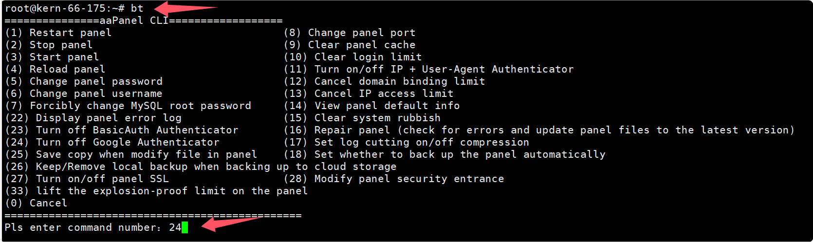The width and height of the screenshot is (813, 242).
Task: Select "(28) Modify panel security entrance" entry
Action: [393, 179]
